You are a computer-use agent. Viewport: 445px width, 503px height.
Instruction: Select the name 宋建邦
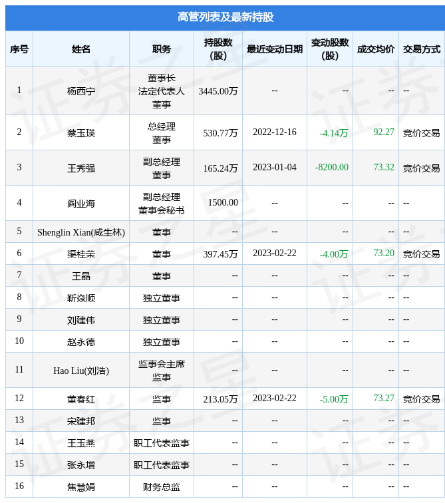[x=80, y=421]
